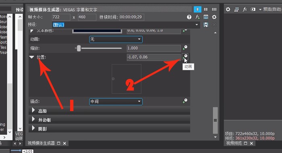This screenshot has height=153, width=282.
Task: Click right arrow below the plug-in list
Action: [4, 137]
